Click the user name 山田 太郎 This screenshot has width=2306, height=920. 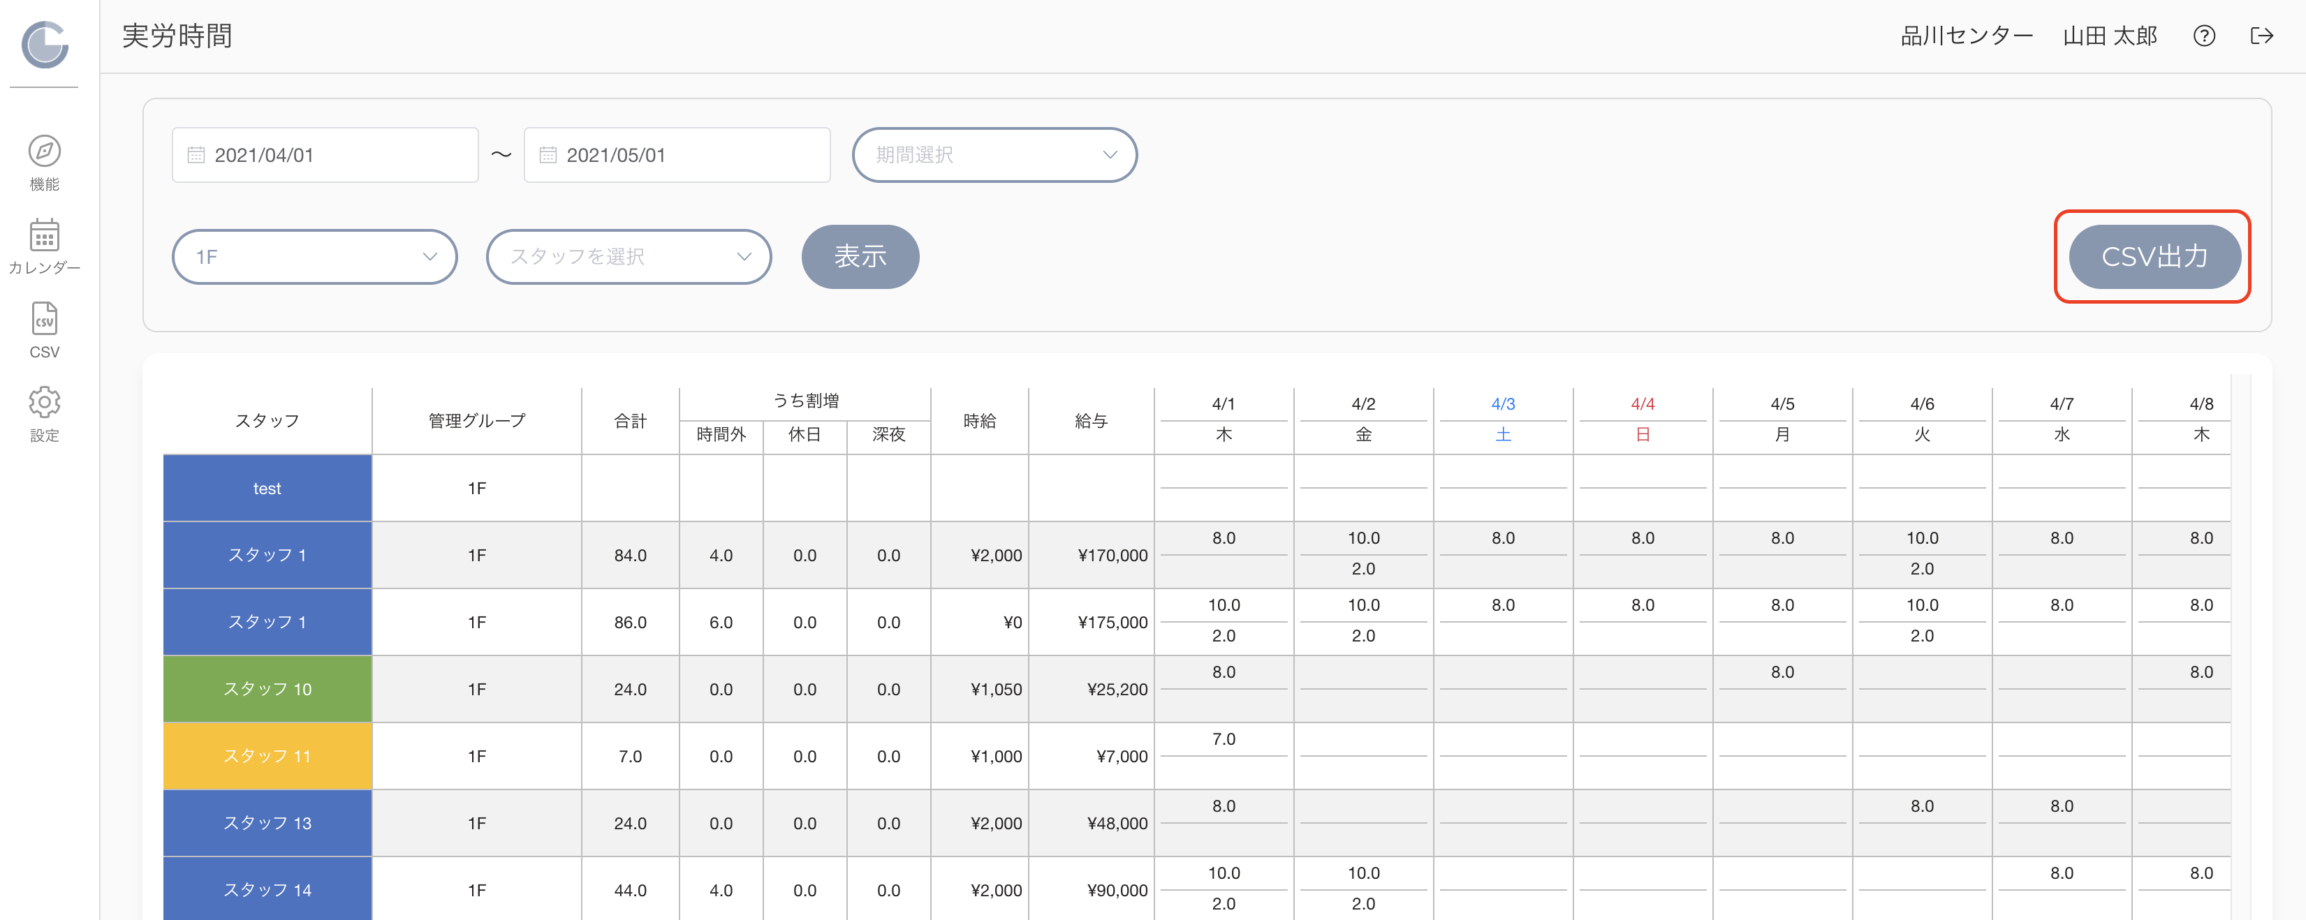pyautogui.click(x=2110, y=36)
